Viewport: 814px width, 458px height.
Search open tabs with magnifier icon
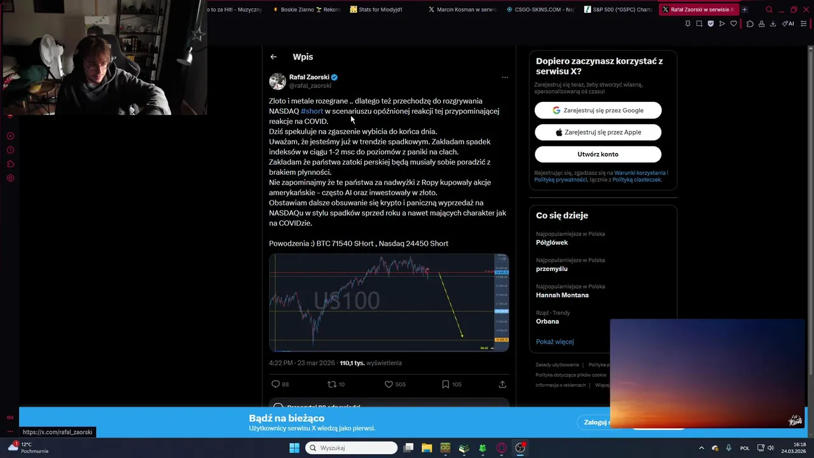tap(769, 10)
